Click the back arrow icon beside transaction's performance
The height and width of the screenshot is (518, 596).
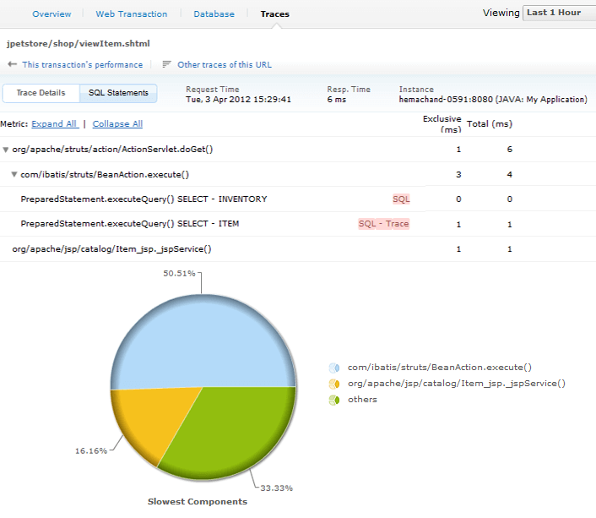(12, 64)
